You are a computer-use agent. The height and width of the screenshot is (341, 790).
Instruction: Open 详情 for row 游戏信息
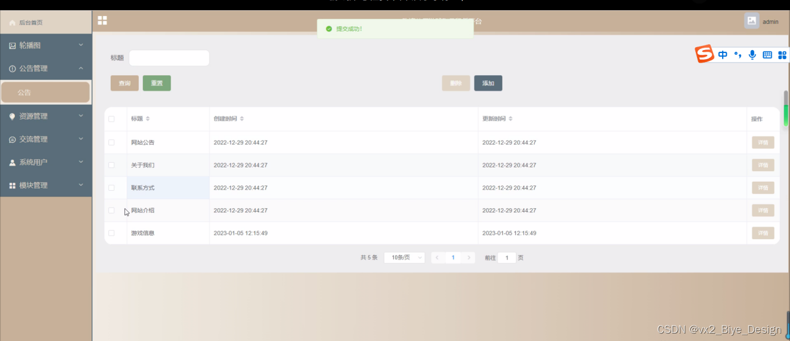click(763, 233)
